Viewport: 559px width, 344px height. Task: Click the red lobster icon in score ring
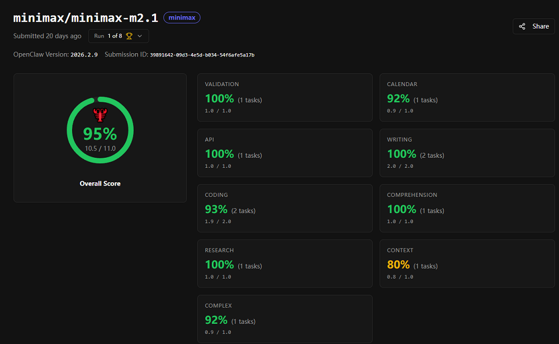[x=100, y=115]
